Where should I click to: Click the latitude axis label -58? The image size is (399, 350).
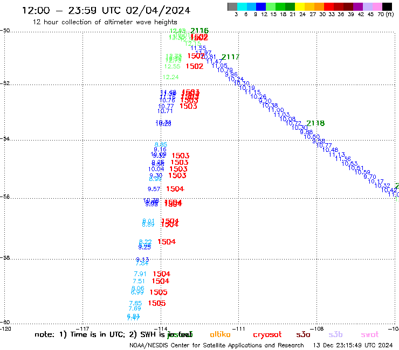coord(5,258)
